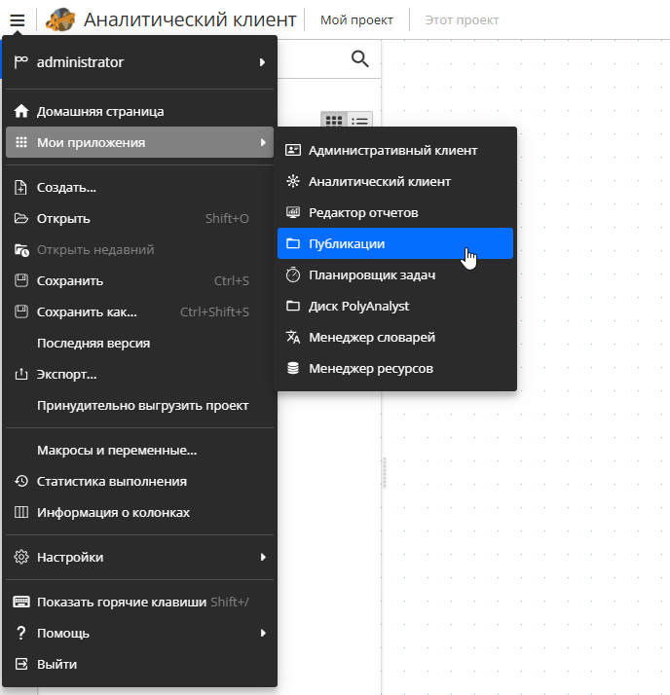Click the panel splitter handle
Image resolution: width=670 pixels, height=695 pixels.
385,473
